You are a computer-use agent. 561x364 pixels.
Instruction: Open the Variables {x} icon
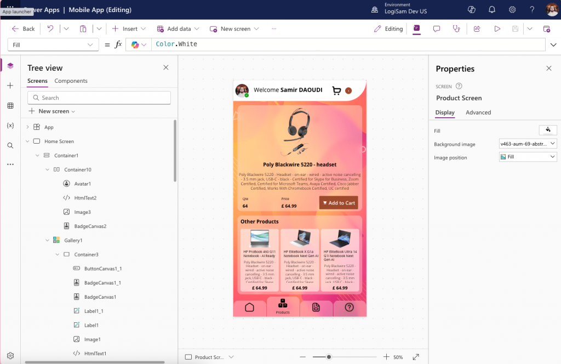pos(10,126)
